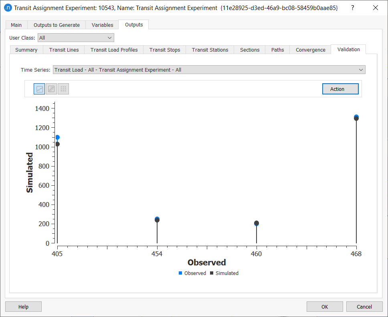The width and height of the screenshot is (388, 317).
Task: Dismiss the dialog with Cancel
Action: point(364,306)
